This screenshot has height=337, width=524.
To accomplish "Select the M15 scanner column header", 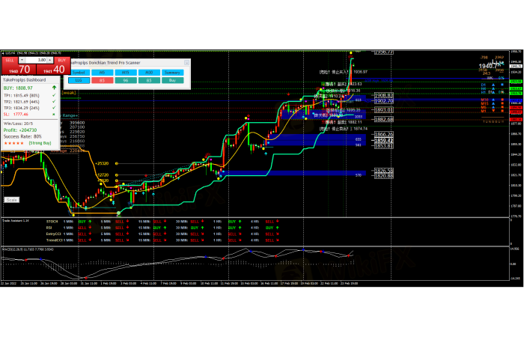I will 126,72.
